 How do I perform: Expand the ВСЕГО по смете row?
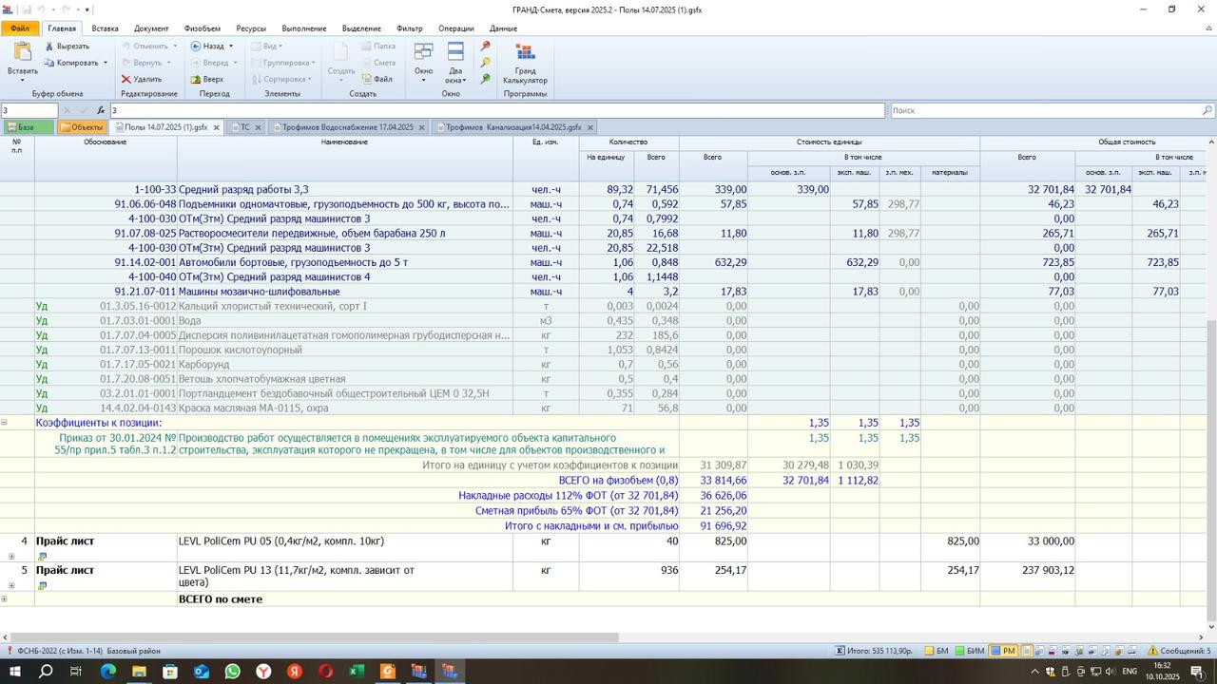(x=5, y=598)
